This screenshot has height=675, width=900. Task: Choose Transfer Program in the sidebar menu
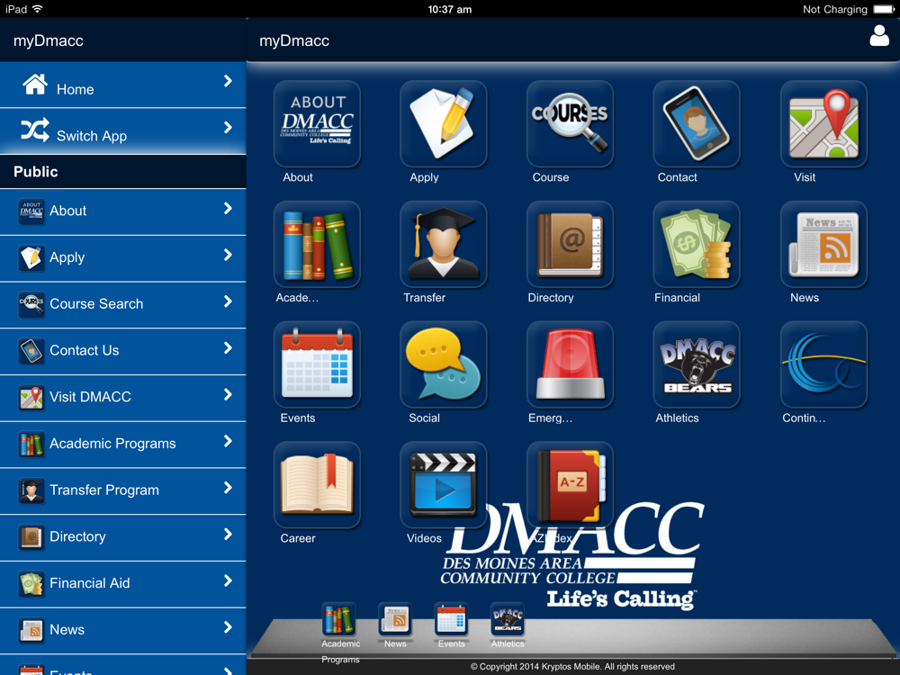pyautogui.click(x=122, y=490)
